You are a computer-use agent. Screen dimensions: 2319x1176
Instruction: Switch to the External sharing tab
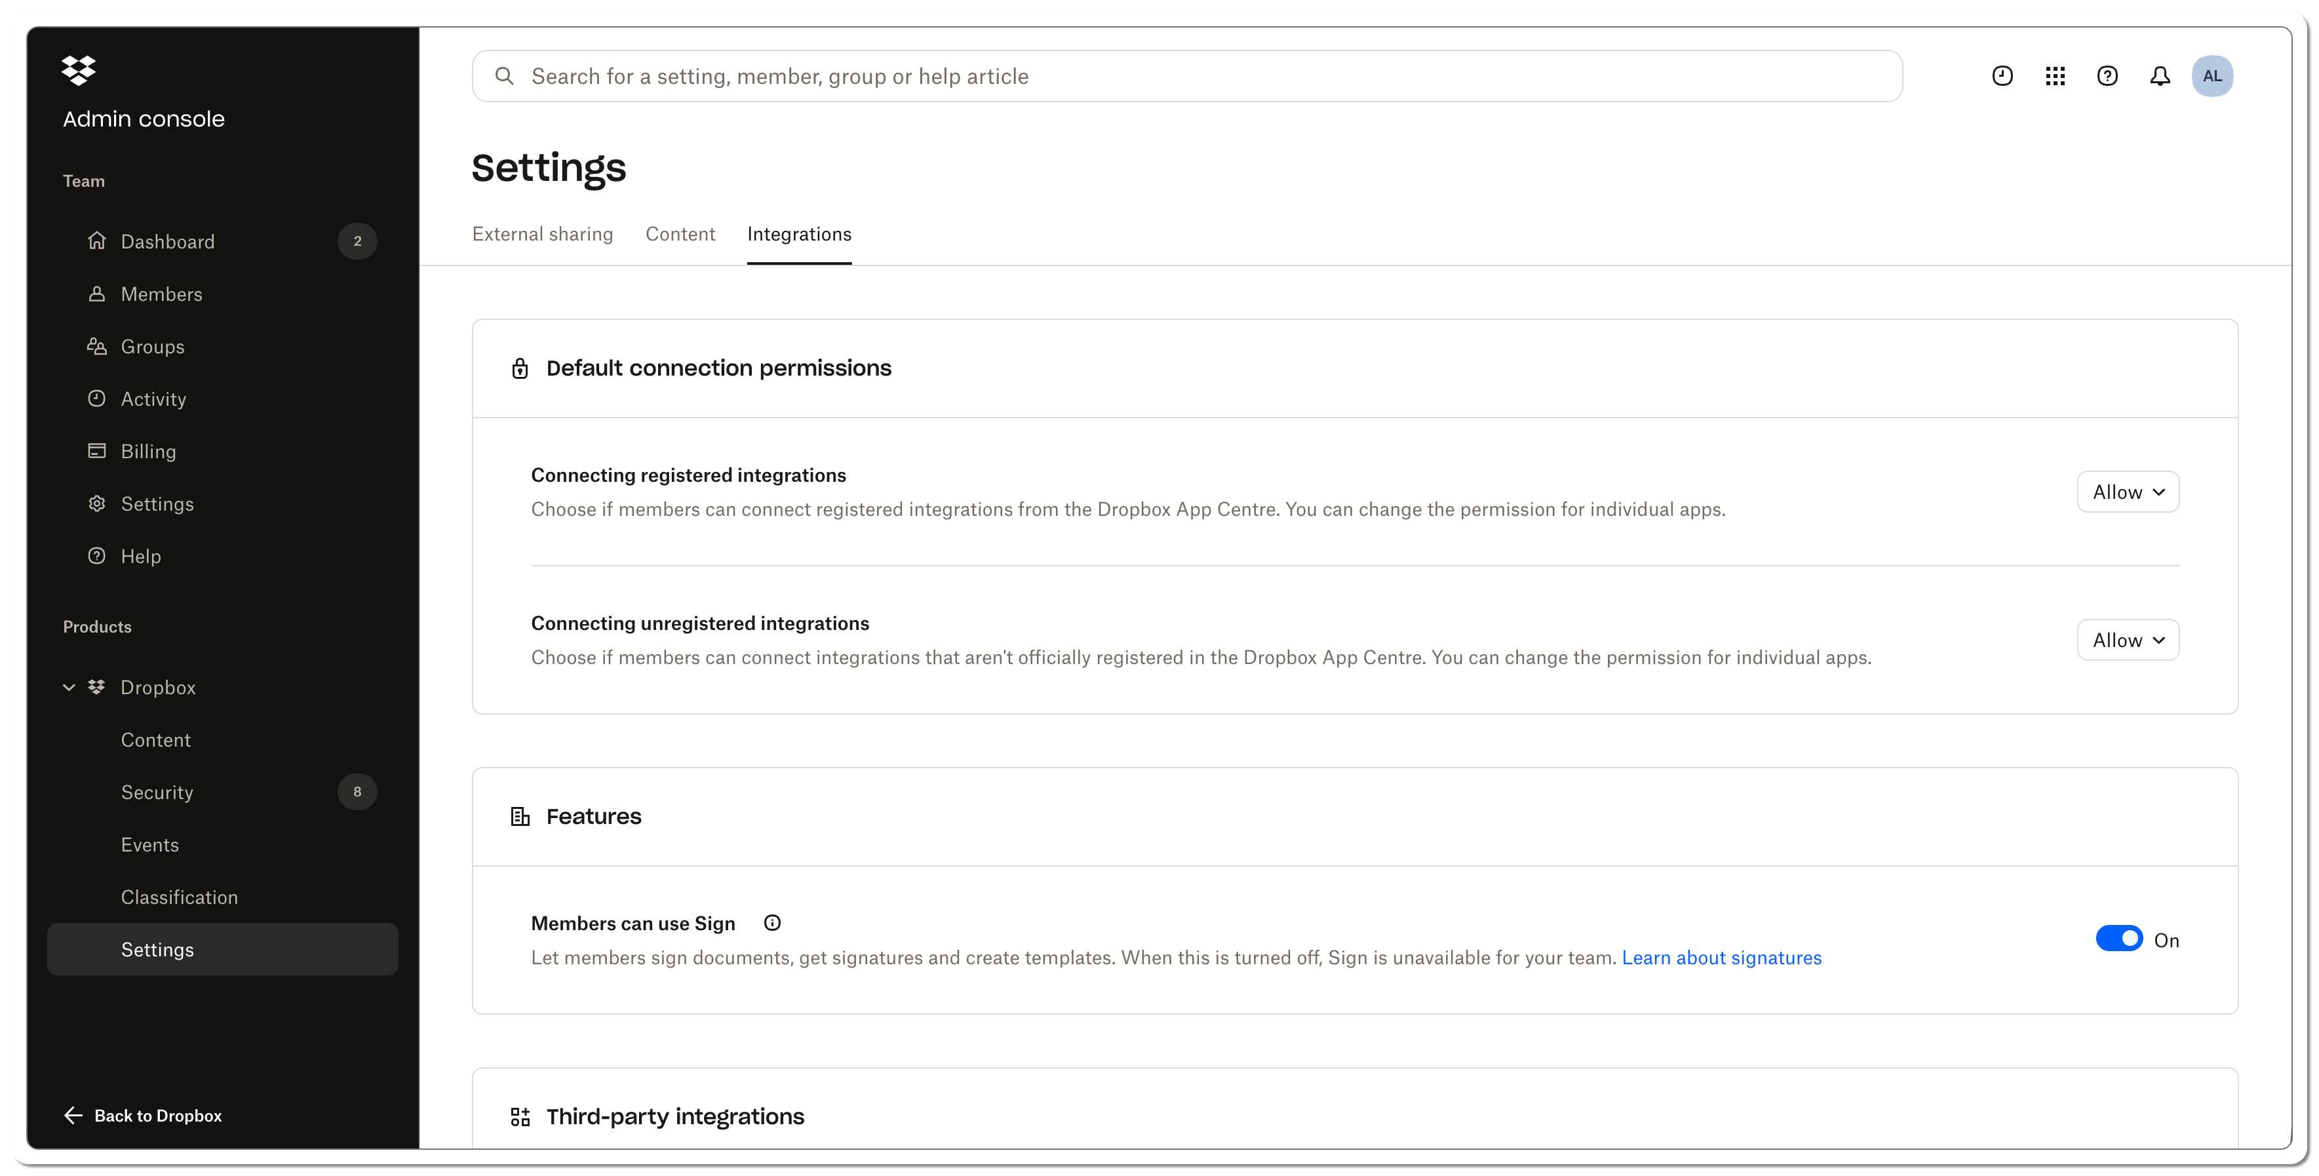pyautogui.click(x=542, y=234)
